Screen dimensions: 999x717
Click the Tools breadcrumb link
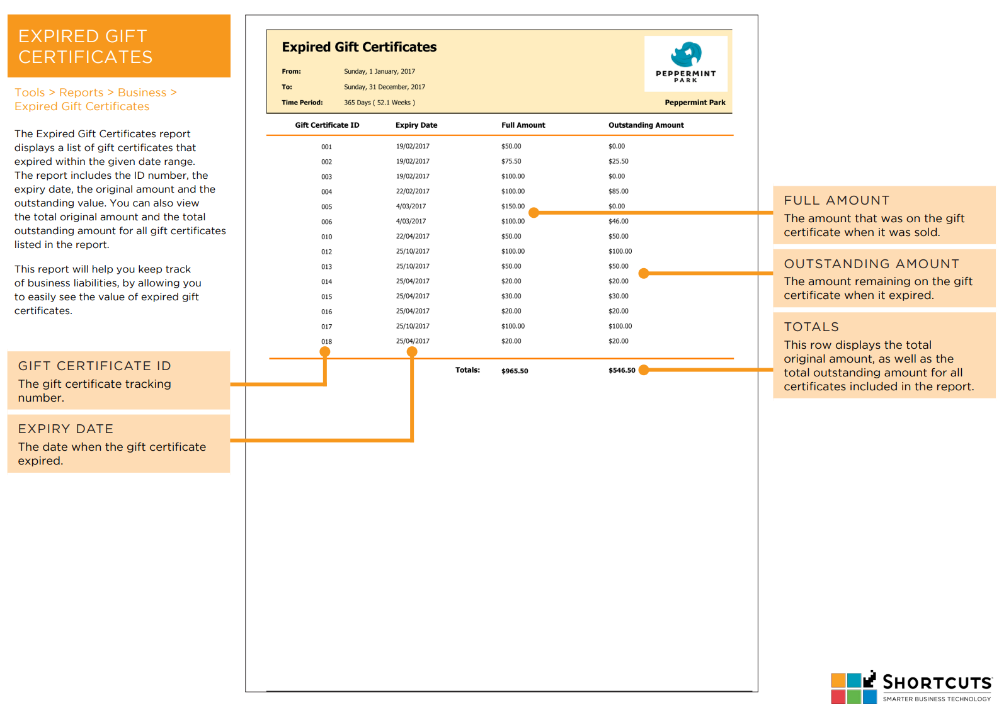point(30,93)
